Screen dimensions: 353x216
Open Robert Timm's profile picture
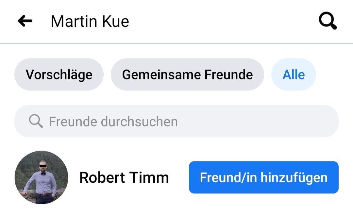point(41,177)
